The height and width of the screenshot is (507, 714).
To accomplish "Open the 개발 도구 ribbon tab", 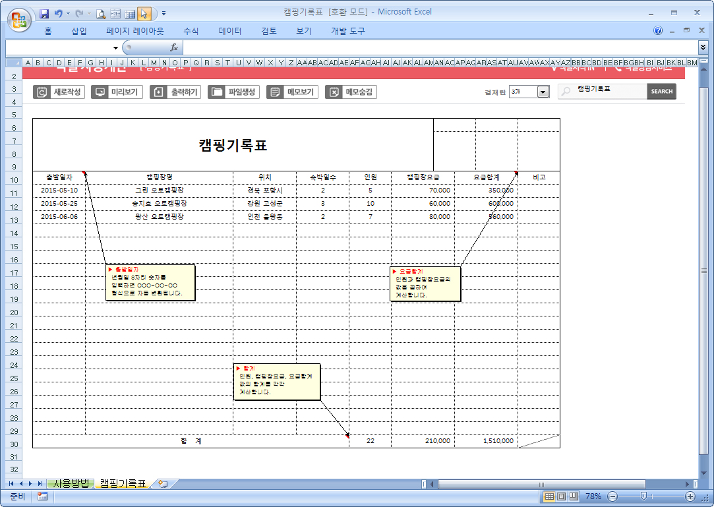I will [x=348, y=31].
